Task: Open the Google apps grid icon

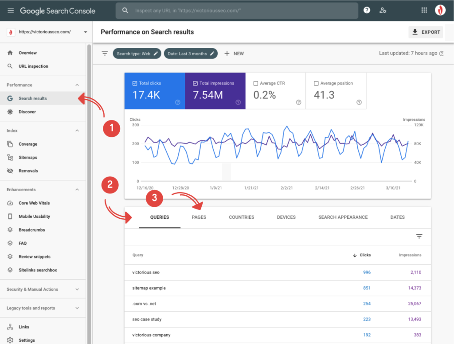Action: click(x=424, y=11)
